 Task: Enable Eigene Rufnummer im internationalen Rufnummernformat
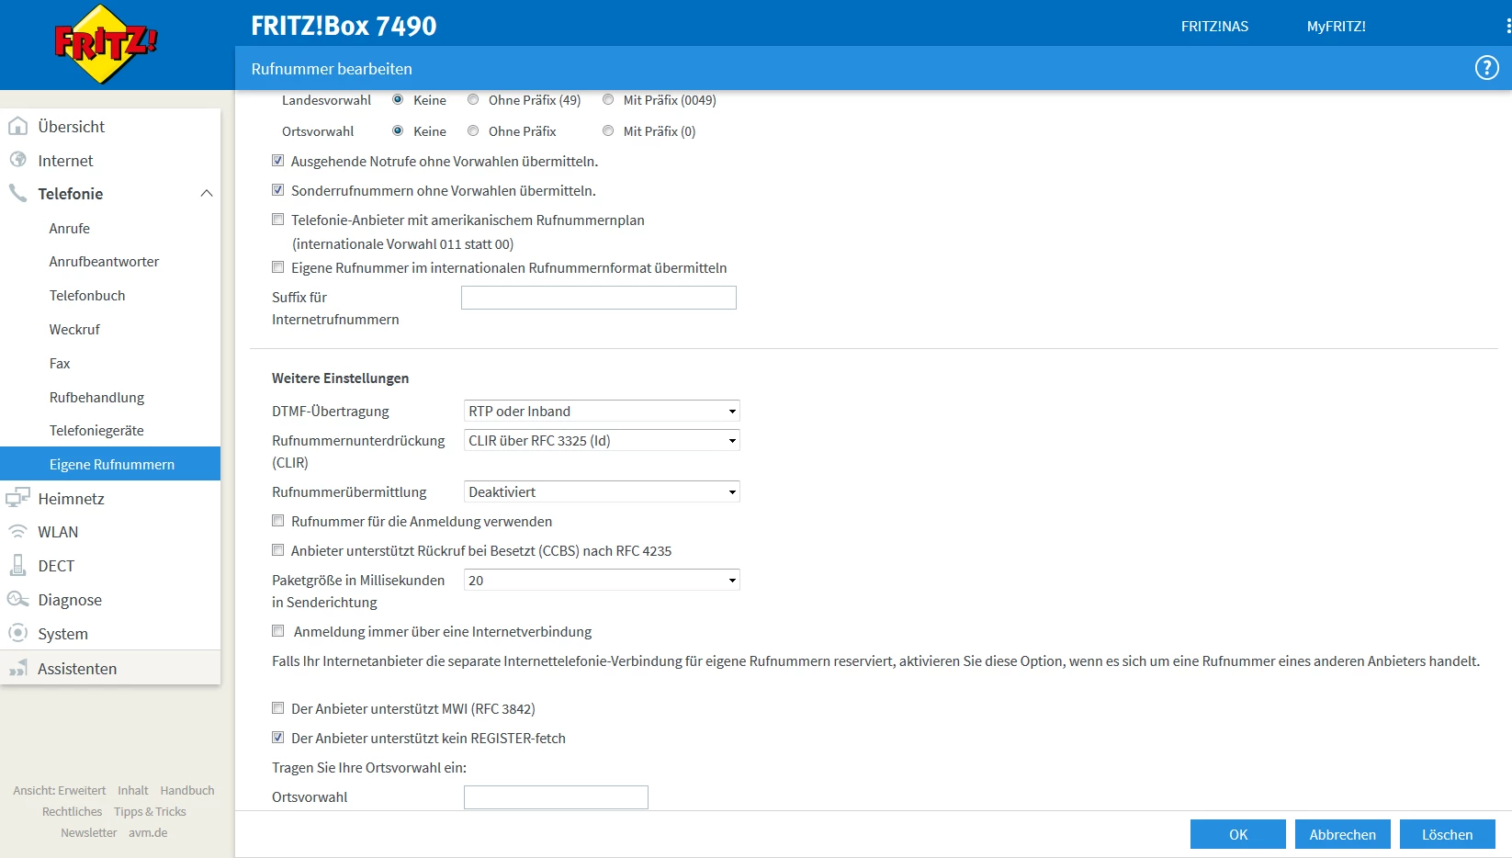tap(277, 267)
